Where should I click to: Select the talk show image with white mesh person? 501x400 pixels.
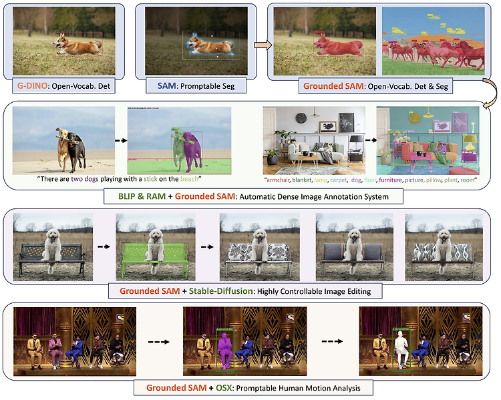(421, 341)
